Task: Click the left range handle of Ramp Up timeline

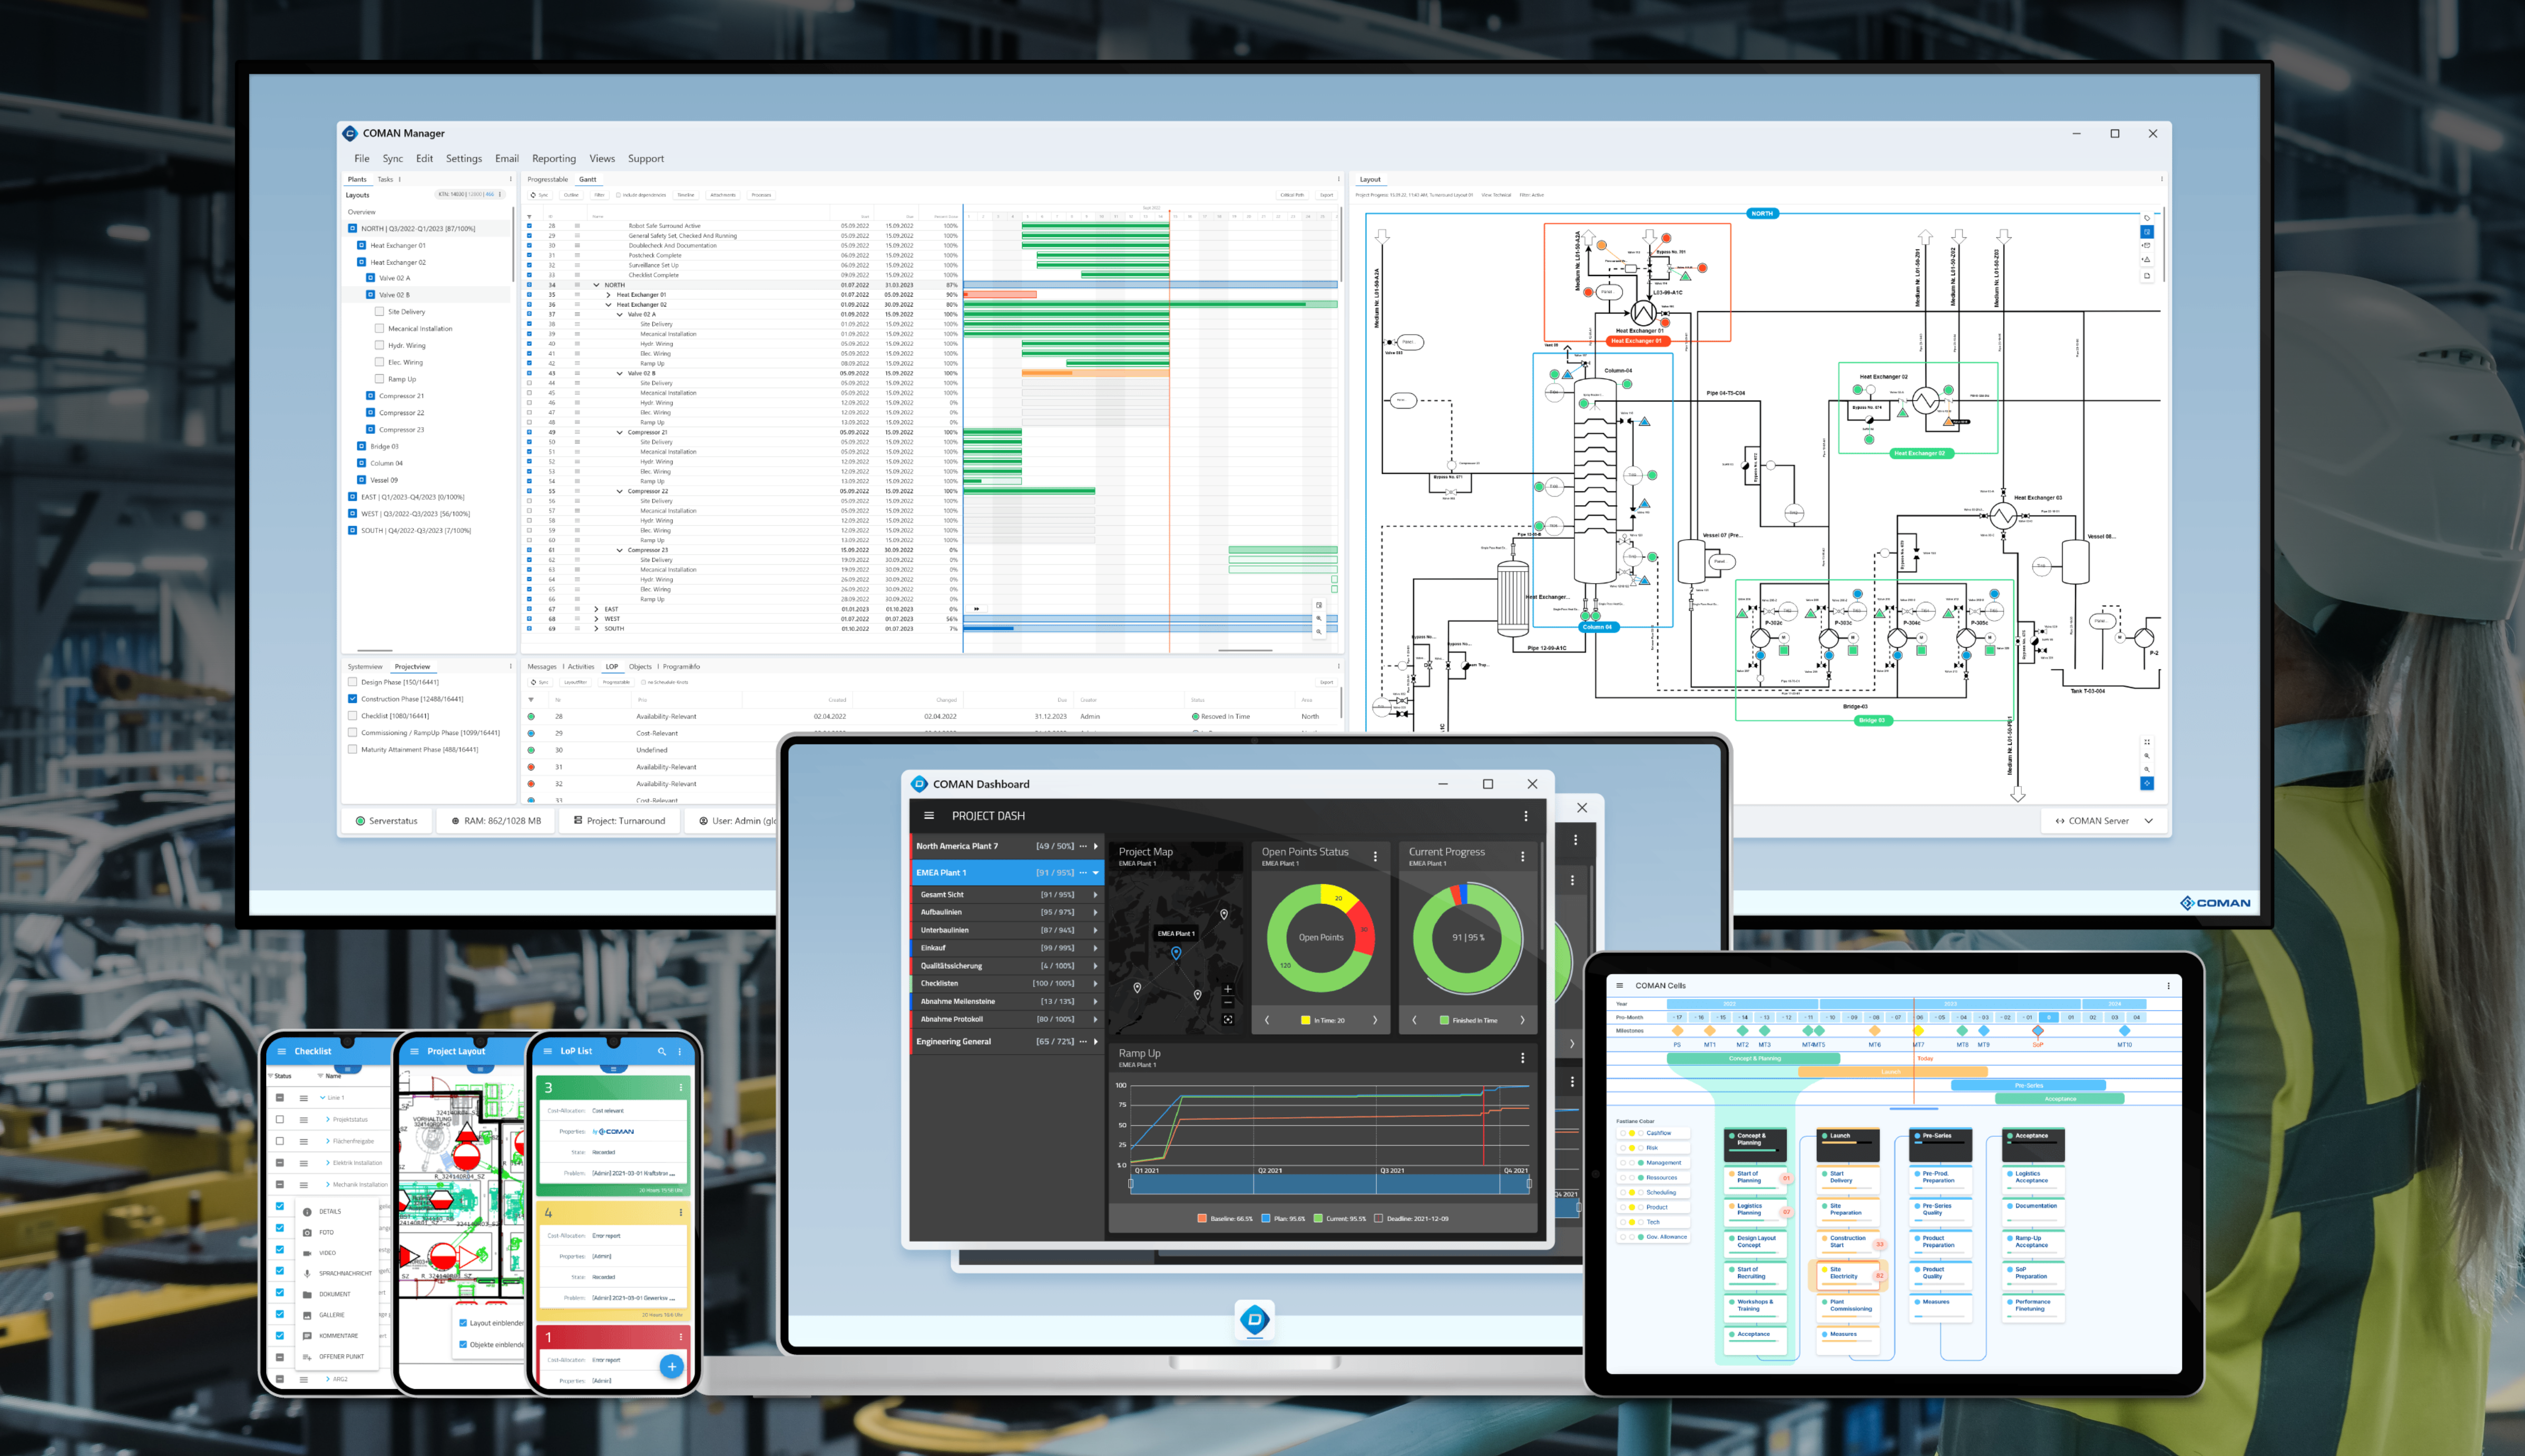Action: coord(1131,1184)
